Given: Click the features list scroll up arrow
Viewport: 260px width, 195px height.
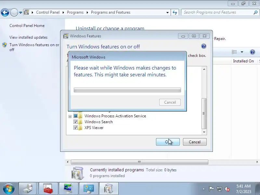Looking at the screenshot, I should pos(204,69).
